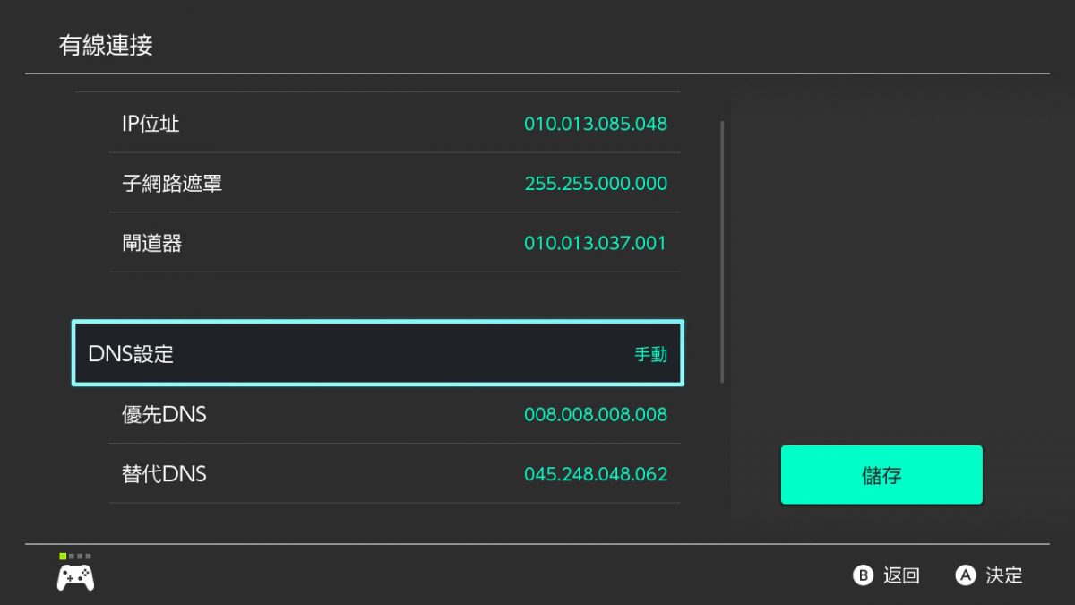Click the controller icon in bottom-left corner
The width and height of the screenshot is (1075, 605).
tap(75, 577)
